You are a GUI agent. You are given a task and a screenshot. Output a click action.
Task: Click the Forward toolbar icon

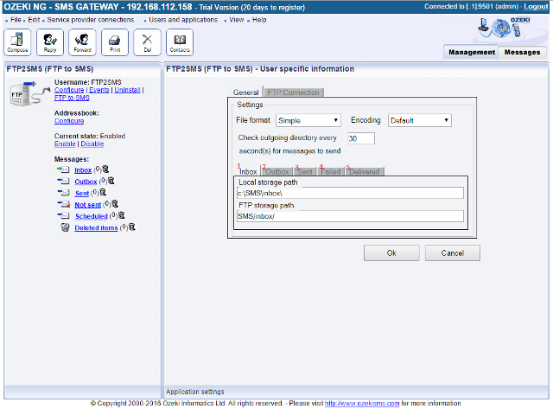(82, 42)
